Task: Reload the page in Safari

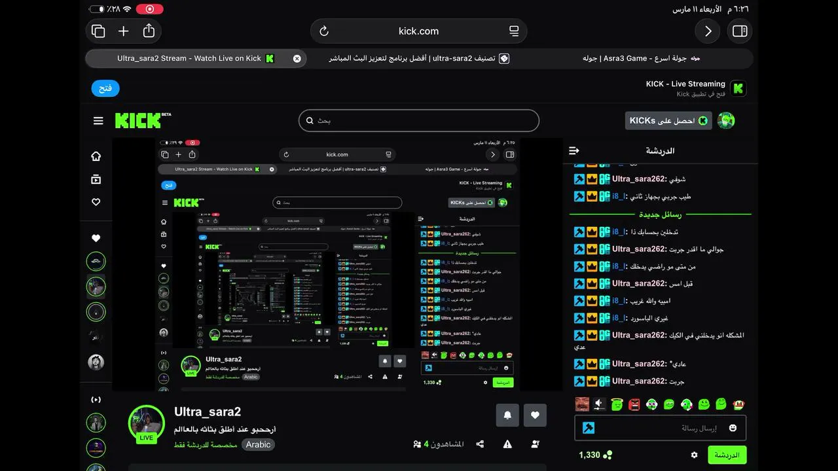Action: (323, 31)
